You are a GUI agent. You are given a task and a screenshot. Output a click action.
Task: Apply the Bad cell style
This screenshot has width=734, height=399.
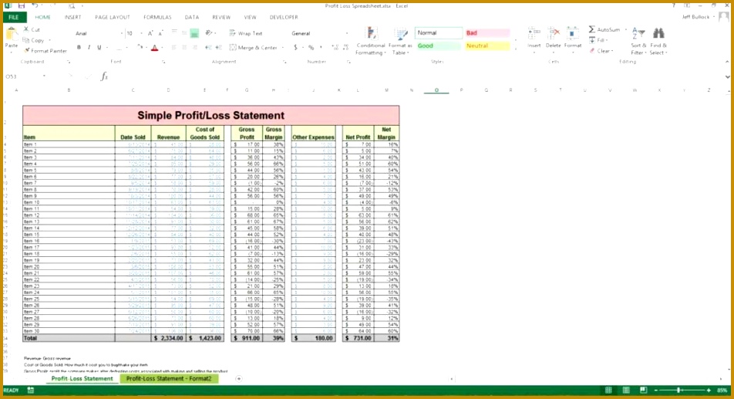coord(487,32)
